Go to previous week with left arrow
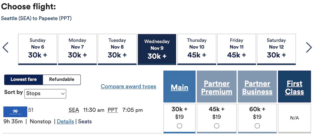The image size is (313, 135). [5, 48]
